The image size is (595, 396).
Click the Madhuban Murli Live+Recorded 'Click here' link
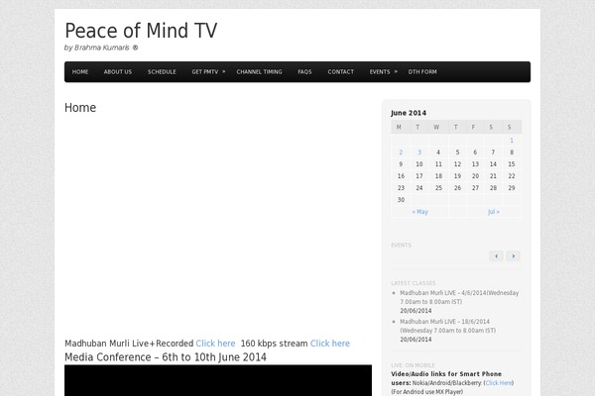[x=215, y=344]
